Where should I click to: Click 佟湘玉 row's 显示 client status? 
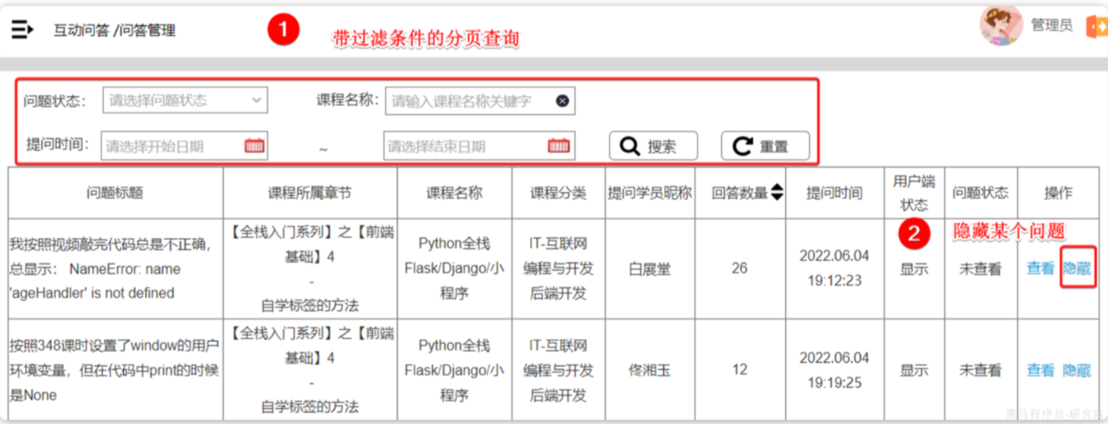tap(914, 370)
